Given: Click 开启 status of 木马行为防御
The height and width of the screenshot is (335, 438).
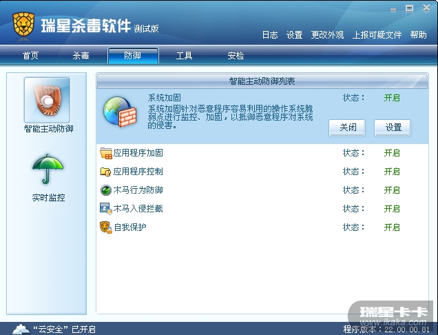Looking at the screenshot, I should [x=392, y=190].
